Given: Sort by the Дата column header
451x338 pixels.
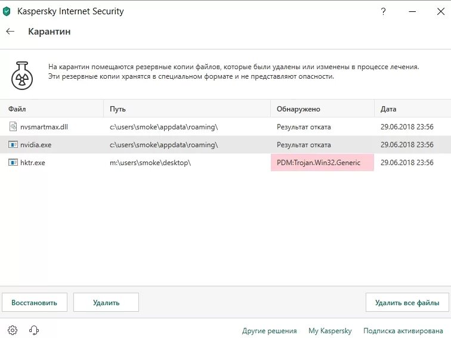Looking at the screenshot, I should pyautogui.click(x=388, y=109).
